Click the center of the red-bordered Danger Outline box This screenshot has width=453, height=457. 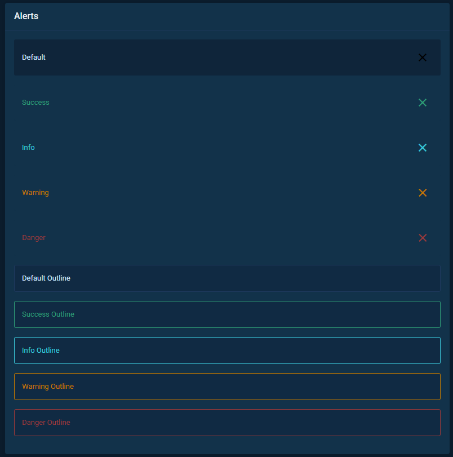227,423
